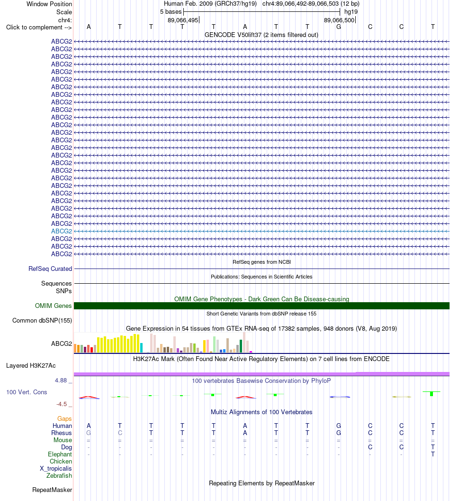Click the Window Position label
The width and height of the screenshot is (450, 501).
[49, 4]
